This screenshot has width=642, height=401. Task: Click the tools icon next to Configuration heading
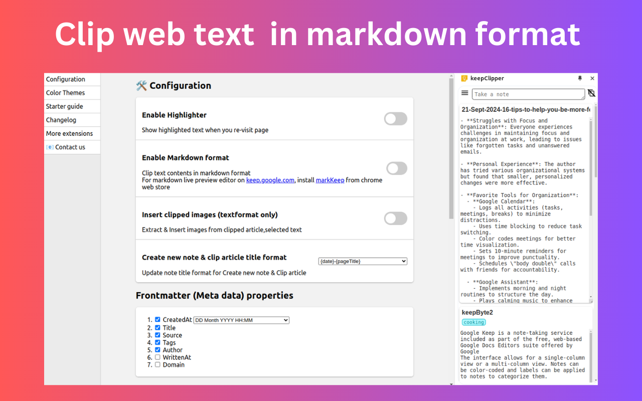click(x=141, y=86)
